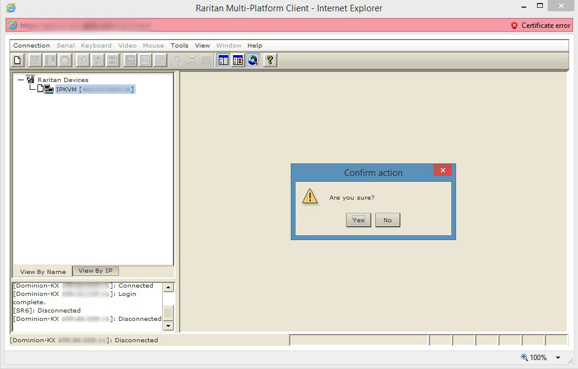578x369 pixels.
Task: Click the warning triangle in Confirm action dialog
Action: (310, 196)
